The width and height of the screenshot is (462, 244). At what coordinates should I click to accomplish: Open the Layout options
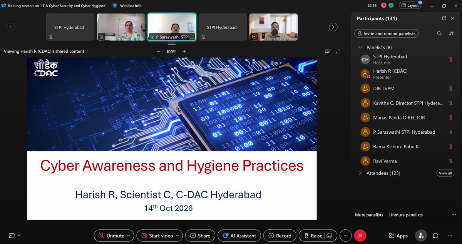click(410, 5)
